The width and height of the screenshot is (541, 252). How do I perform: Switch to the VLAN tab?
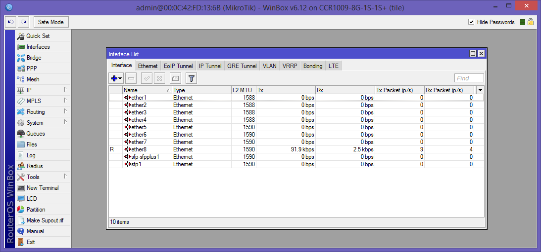tap(269, 66)
